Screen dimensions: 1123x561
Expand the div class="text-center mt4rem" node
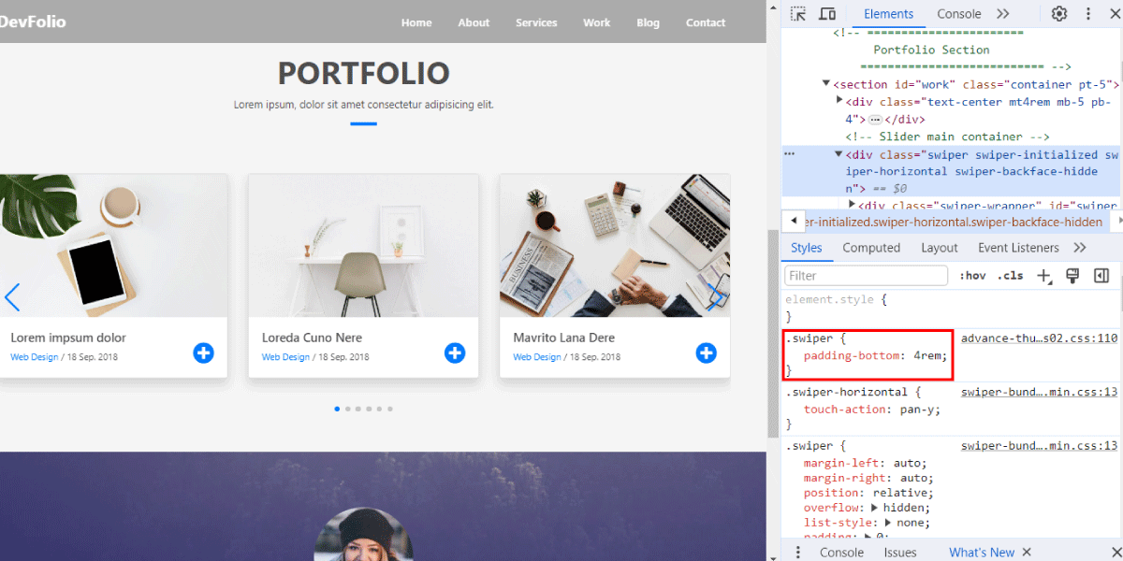coord(839,101)
